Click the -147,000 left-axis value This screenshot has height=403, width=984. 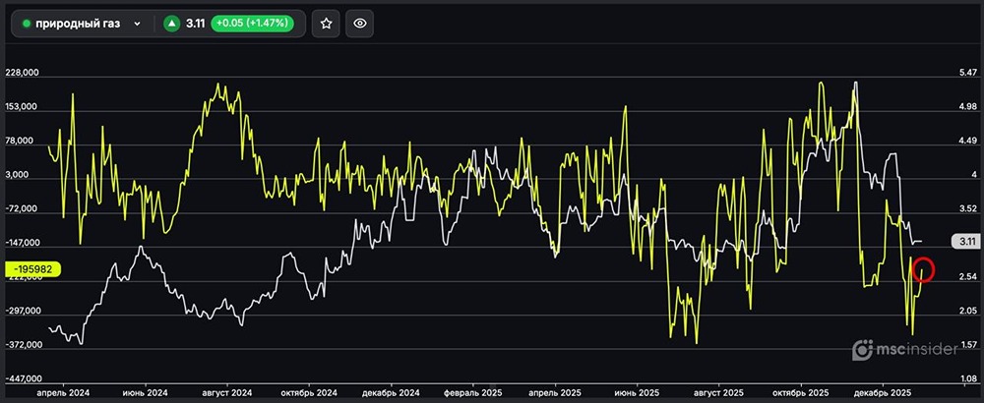(21, 243)
